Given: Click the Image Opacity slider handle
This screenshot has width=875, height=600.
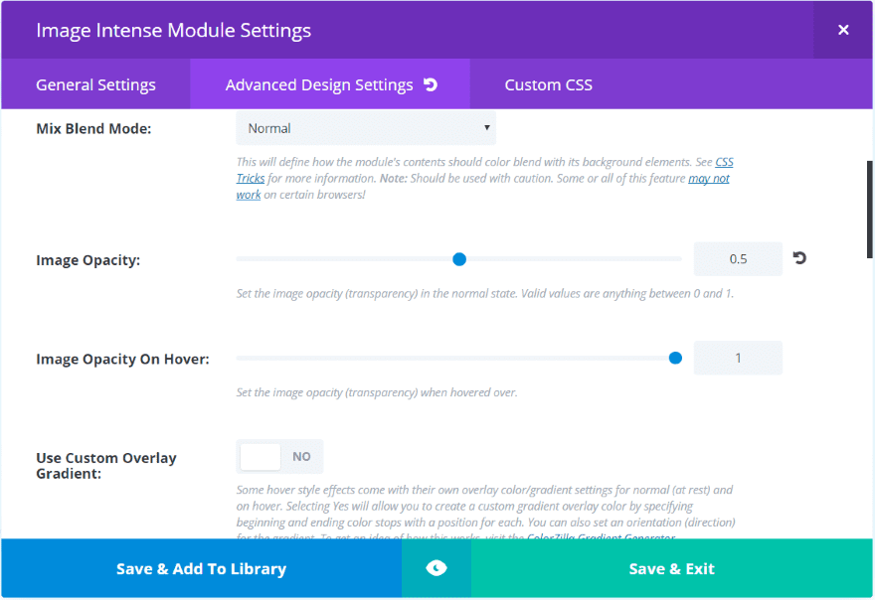Looking at the screenshot, I should pos(459,259).
